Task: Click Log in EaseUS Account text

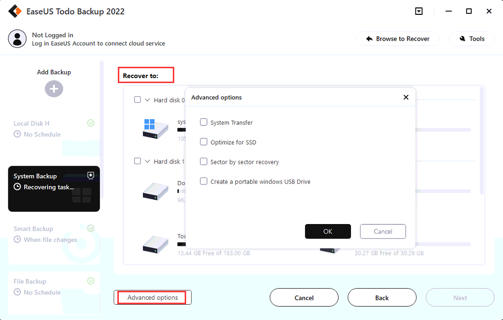Action: click(x=99, y=44)
